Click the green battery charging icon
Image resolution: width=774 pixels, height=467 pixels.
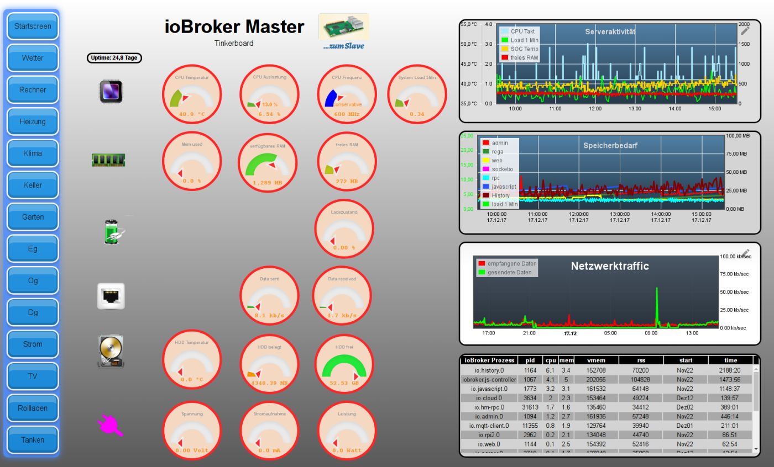114,231
